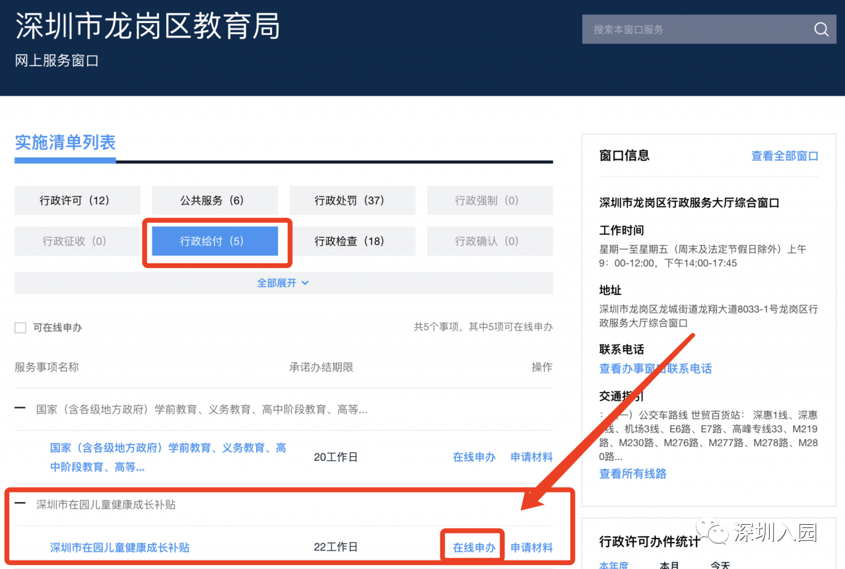Open the 深圳市在园儿童健康成长补贴 item link

(x=119, y=547)
